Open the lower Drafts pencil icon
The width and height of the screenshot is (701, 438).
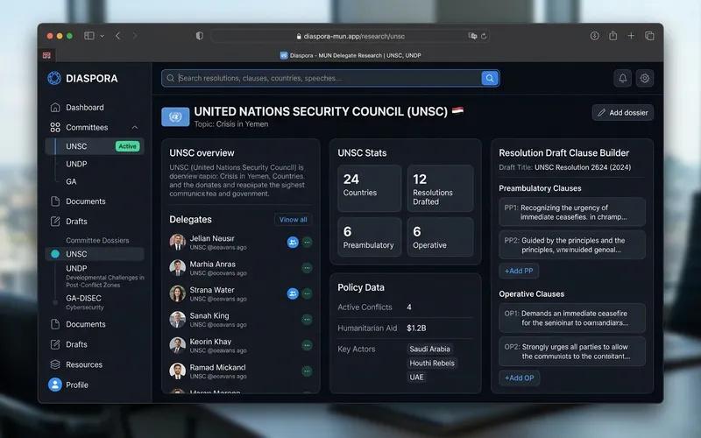[x=55, y=344]
